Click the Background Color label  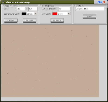point(12,14)
